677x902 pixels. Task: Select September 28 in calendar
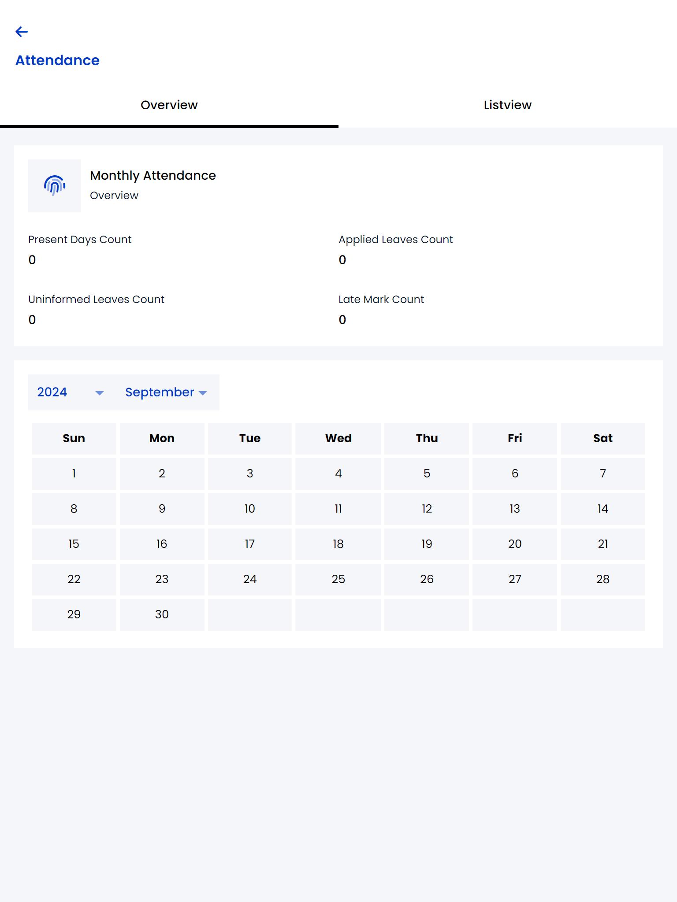click(603, 580)
